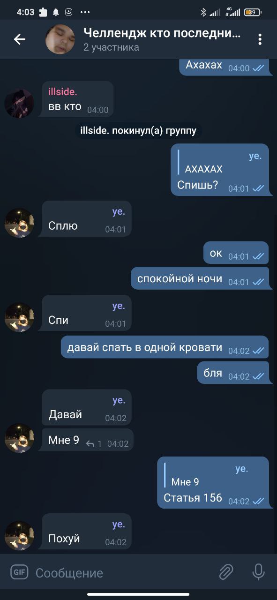Open the GIF picker icon
This screenshot has height=600, width=277.
click(19, 572)
